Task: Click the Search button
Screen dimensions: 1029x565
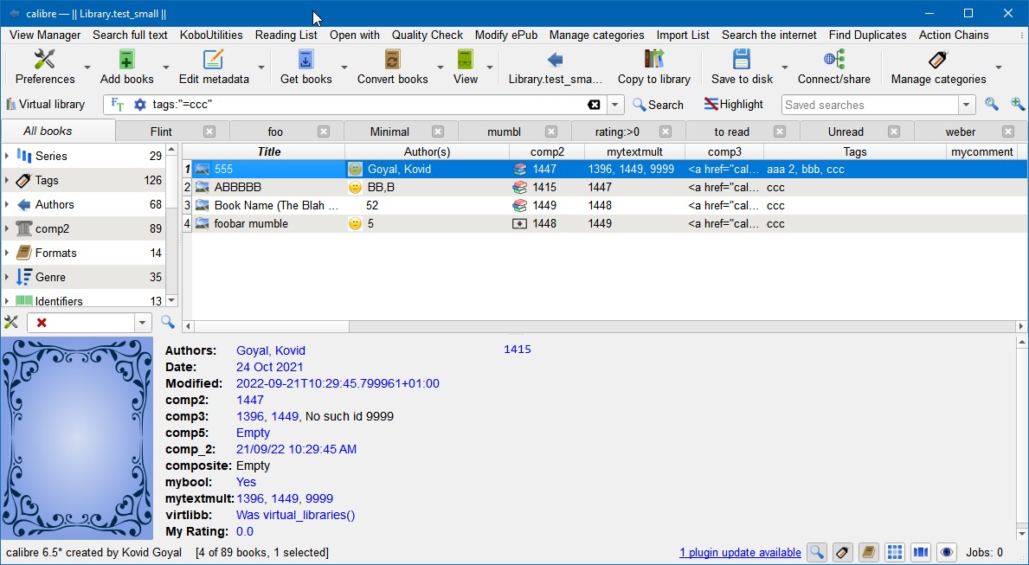Action: pyautogui.click(x=659, y=105)
